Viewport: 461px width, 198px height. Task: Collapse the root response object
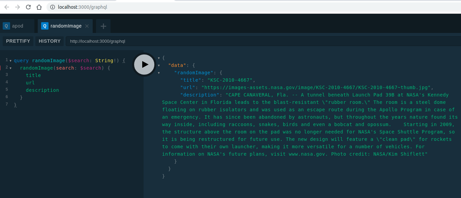[x=158, y=58]
